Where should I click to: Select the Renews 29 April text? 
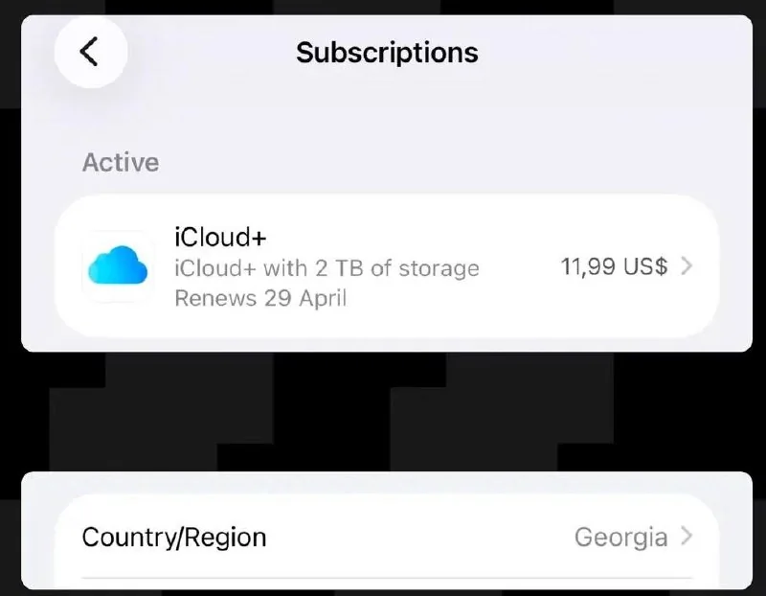[256, 298]
